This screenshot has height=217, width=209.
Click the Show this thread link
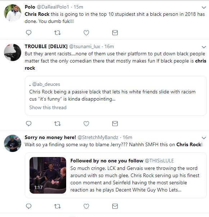point(48,107)
